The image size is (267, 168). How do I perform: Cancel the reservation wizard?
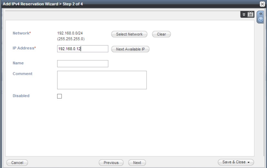point(17,163)
